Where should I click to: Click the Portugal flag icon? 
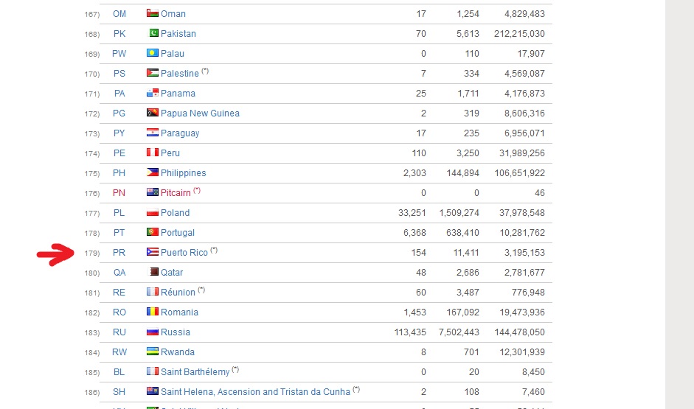[153, 233]
